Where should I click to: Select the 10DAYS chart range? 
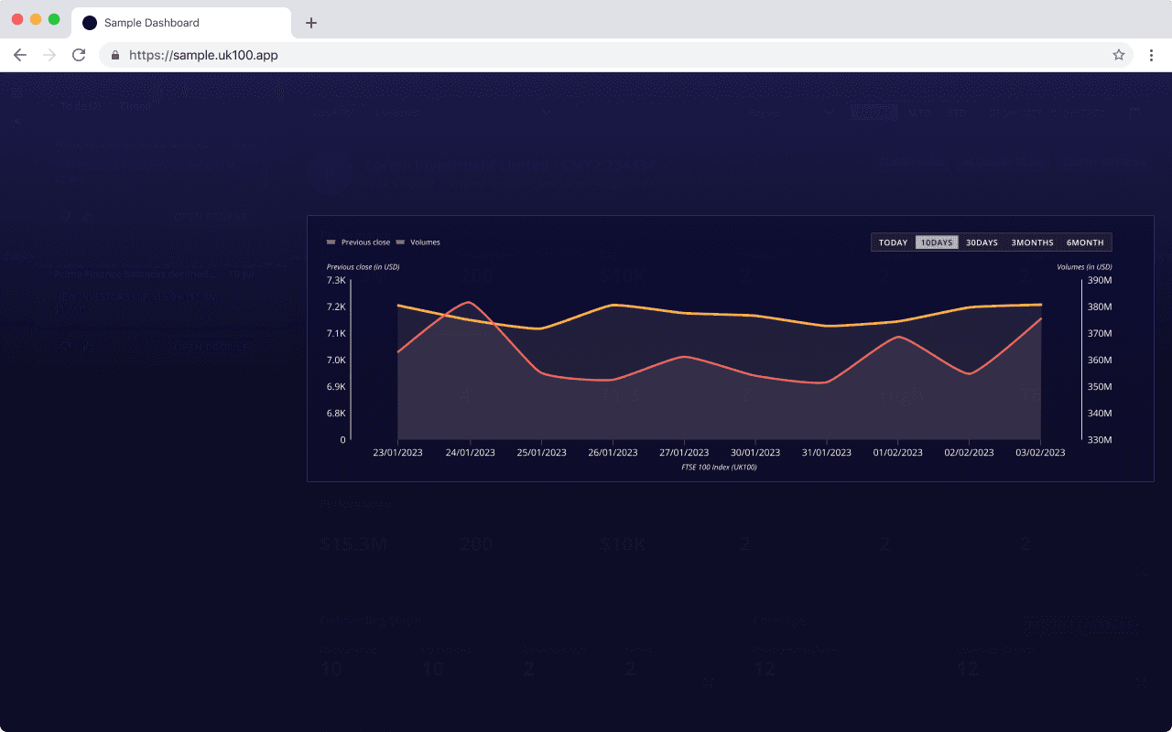click(937, 242)
